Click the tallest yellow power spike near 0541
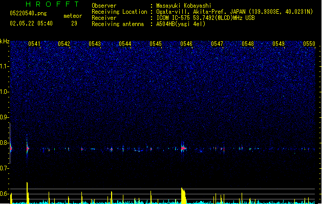The height and width of the screenshot is (204, 322). point(27,193)
